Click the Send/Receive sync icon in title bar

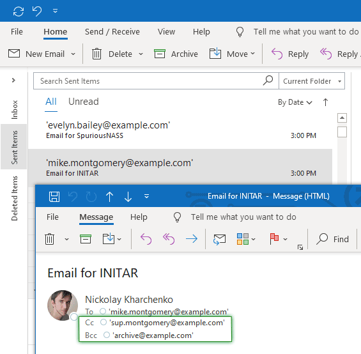coord(19,11)
